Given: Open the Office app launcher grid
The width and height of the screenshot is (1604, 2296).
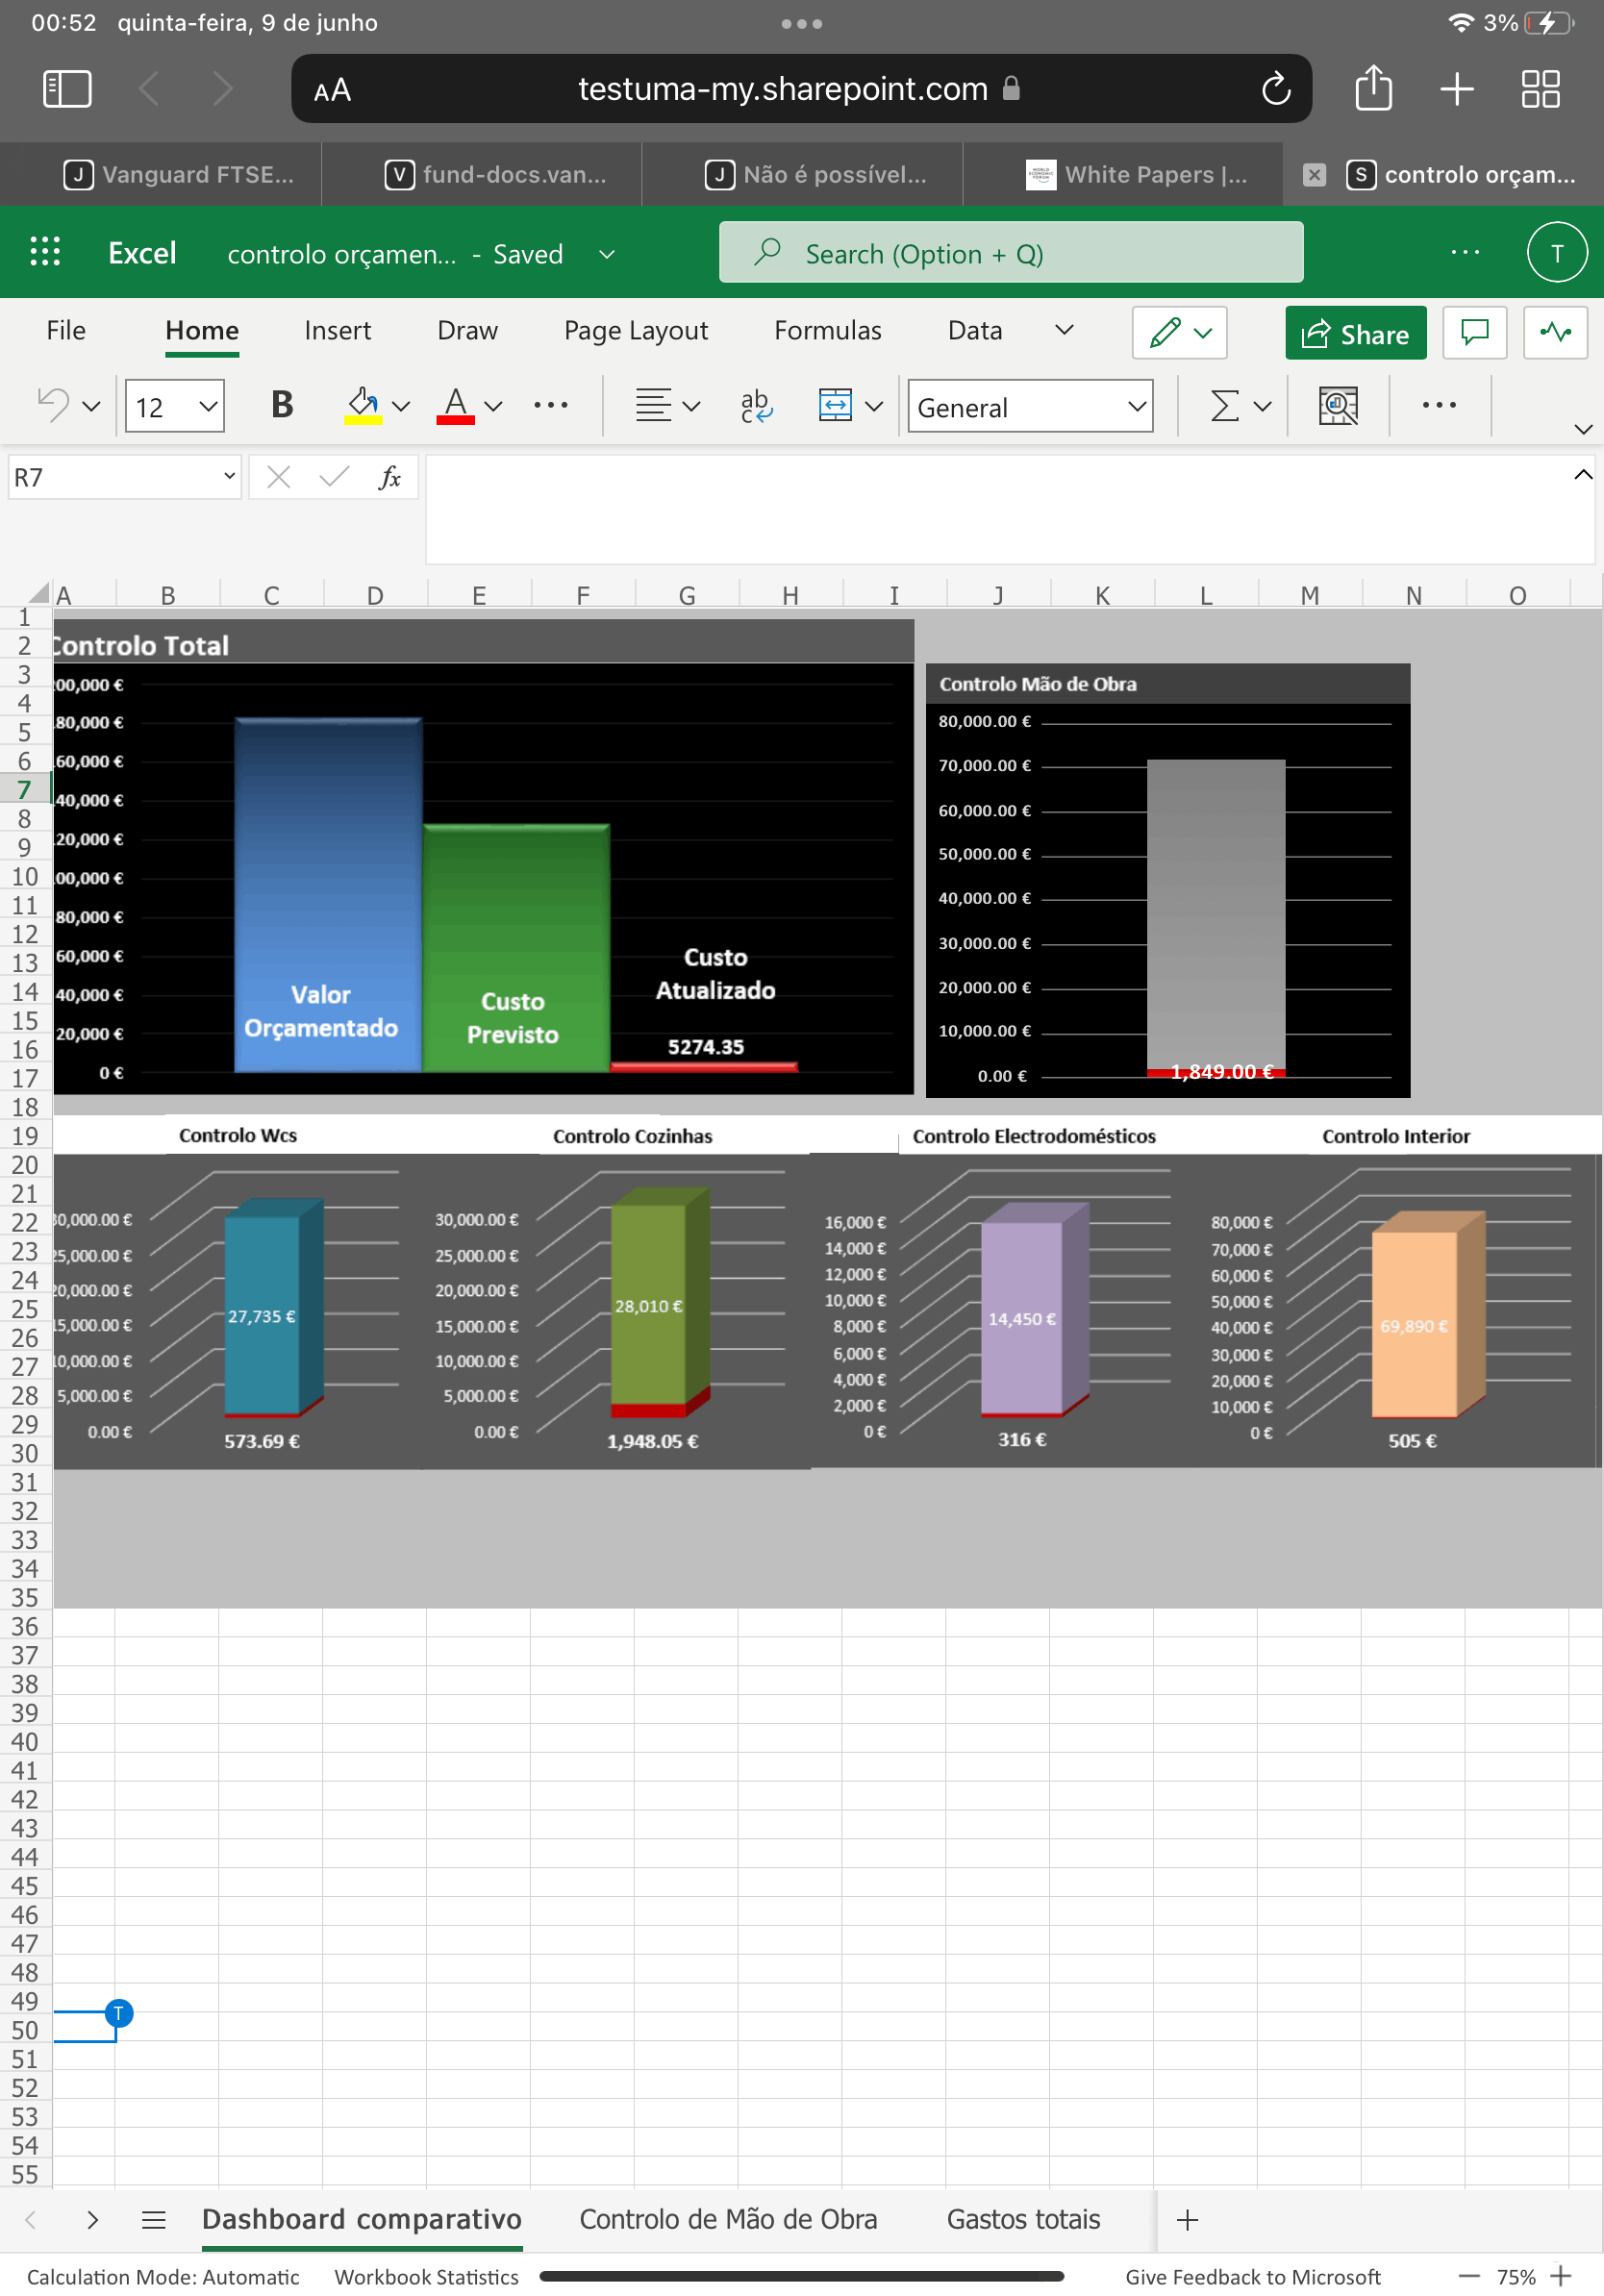Looking at the screenshot, I should 45,251.
